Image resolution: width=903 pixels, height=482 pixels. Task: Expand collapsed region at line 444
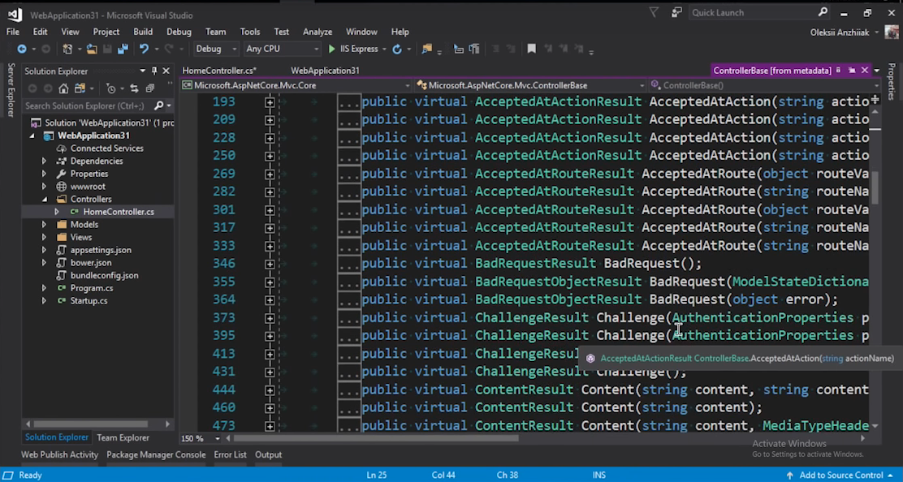pyautogui.click(x=270, y=390)
